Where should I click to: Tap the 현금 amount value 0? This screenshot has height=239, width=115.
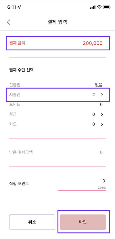(94, 115)
